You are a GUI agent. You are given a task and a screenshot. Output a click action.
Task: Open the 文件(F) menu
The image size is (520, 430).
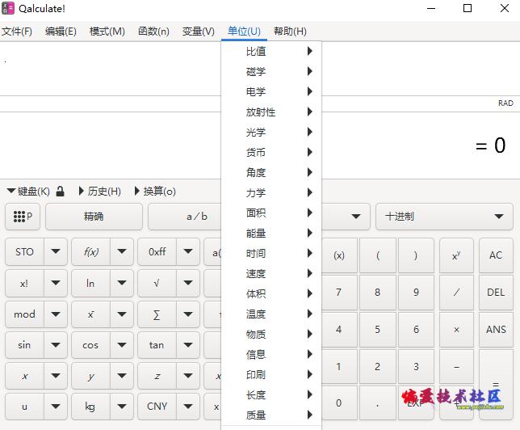[17, 32]
